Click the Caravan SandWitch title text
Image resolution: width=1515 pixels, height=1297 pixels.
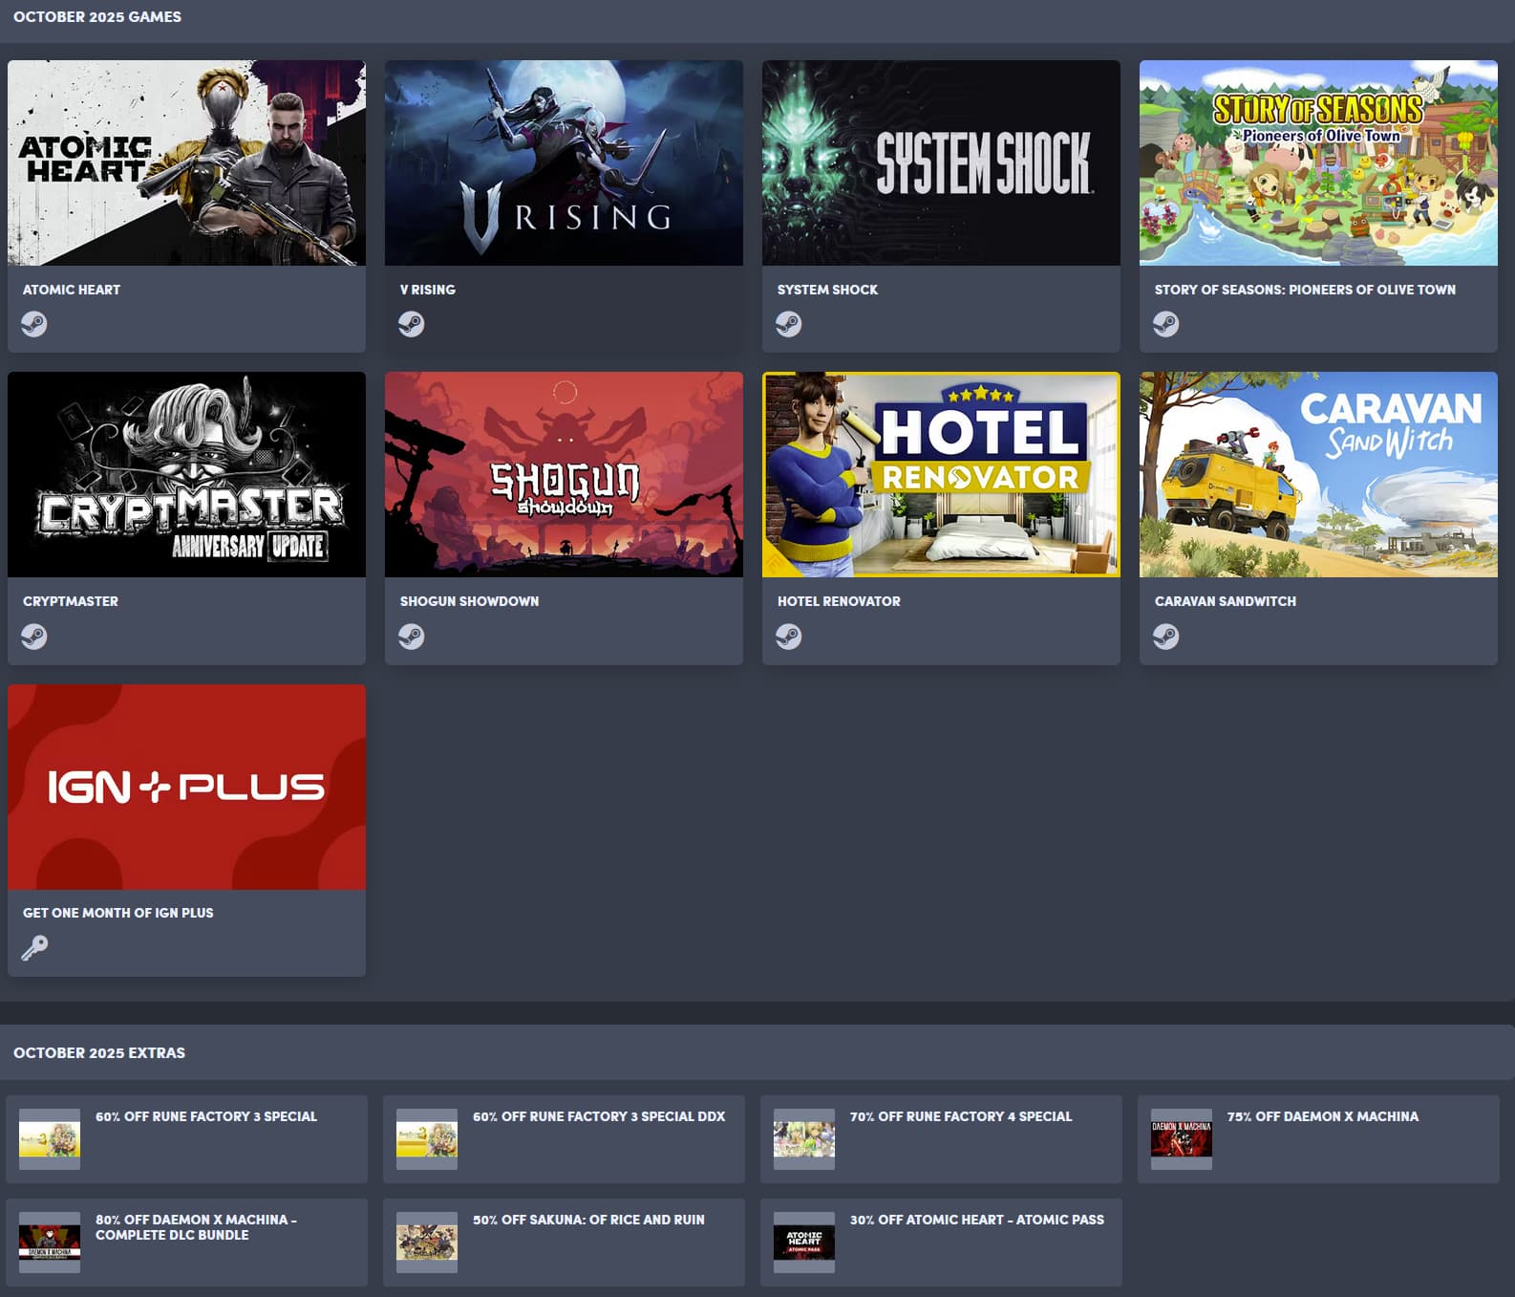tap(1225, 601)
